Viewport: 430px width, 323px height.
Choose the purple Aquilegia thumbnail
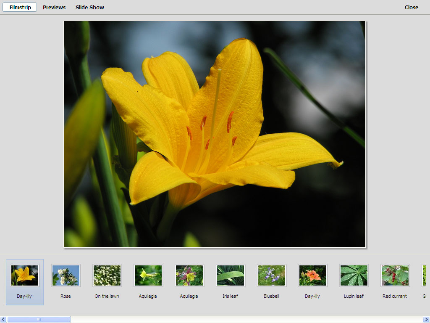tap(189, 276)
